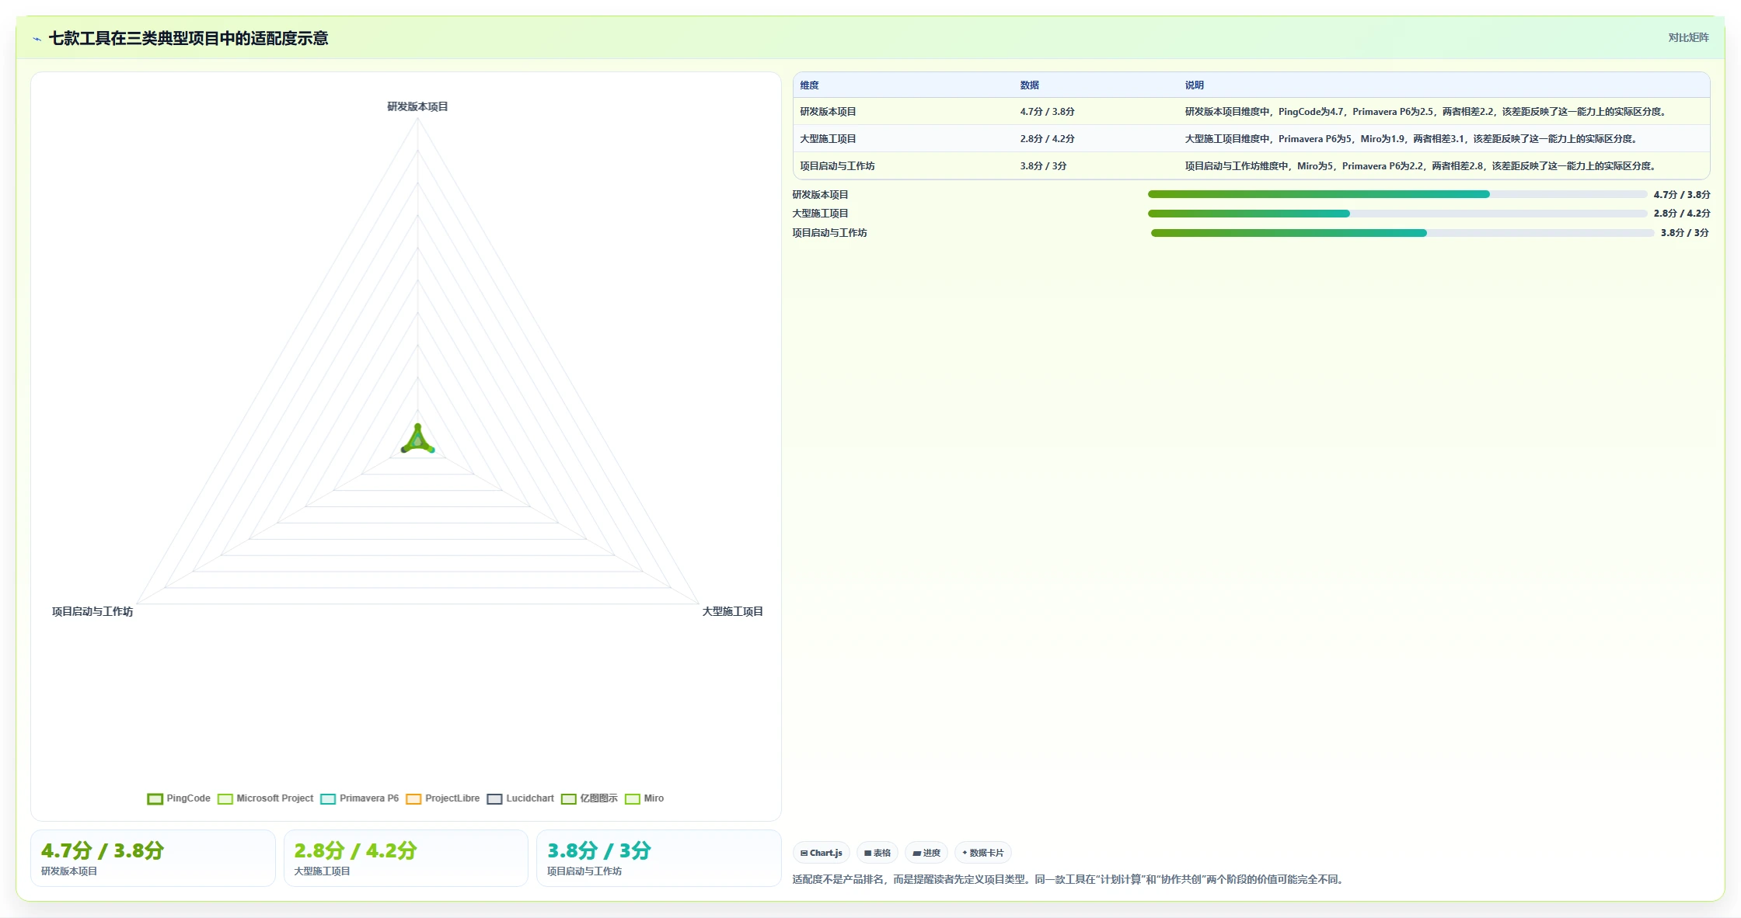Open the 3.8分 / 3分 data card

coord(659,858)
